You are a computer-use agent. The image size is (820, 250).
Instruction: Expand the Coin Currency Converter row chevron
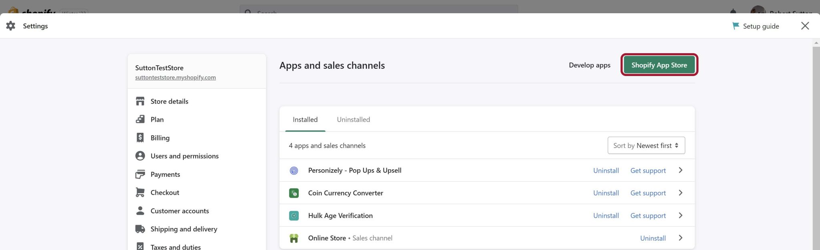[681, 193]
